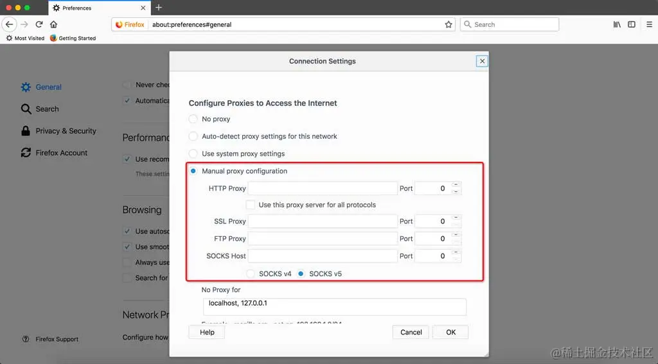Viewport: 658px width, 364px height.
Task: Open a new tab with plus icon
Action: (159, 8)
